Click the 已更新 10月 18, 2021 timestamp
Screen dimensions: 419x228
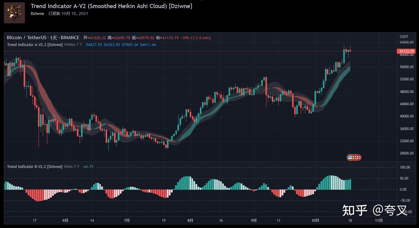pos(69,13)
